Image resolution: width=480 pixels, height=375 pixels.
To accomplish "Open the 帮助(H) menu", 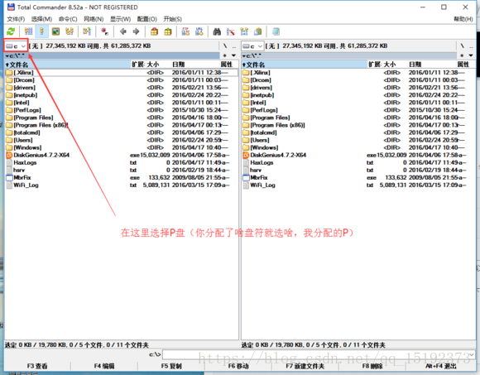I will tap(463, 19).
